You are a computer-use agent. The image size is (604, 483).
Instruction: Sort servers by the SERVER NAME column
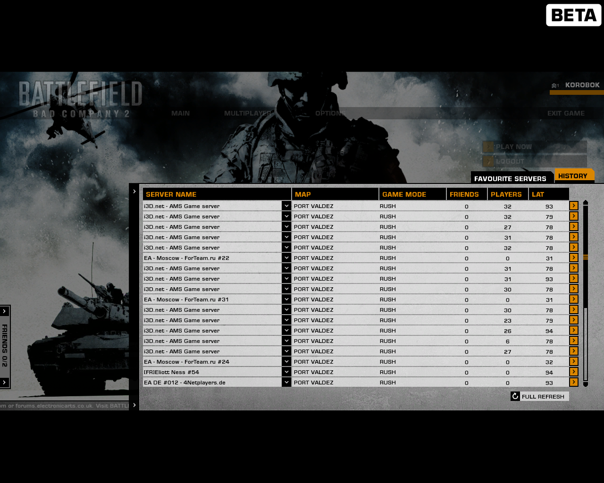click(217, 194)
